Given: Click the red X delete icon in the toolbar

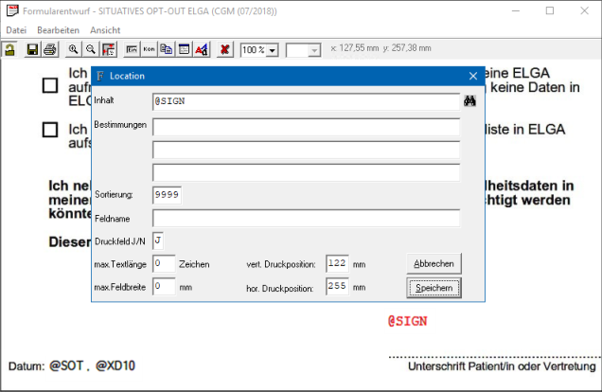Looking at the screenshot, I should point(225,49).
